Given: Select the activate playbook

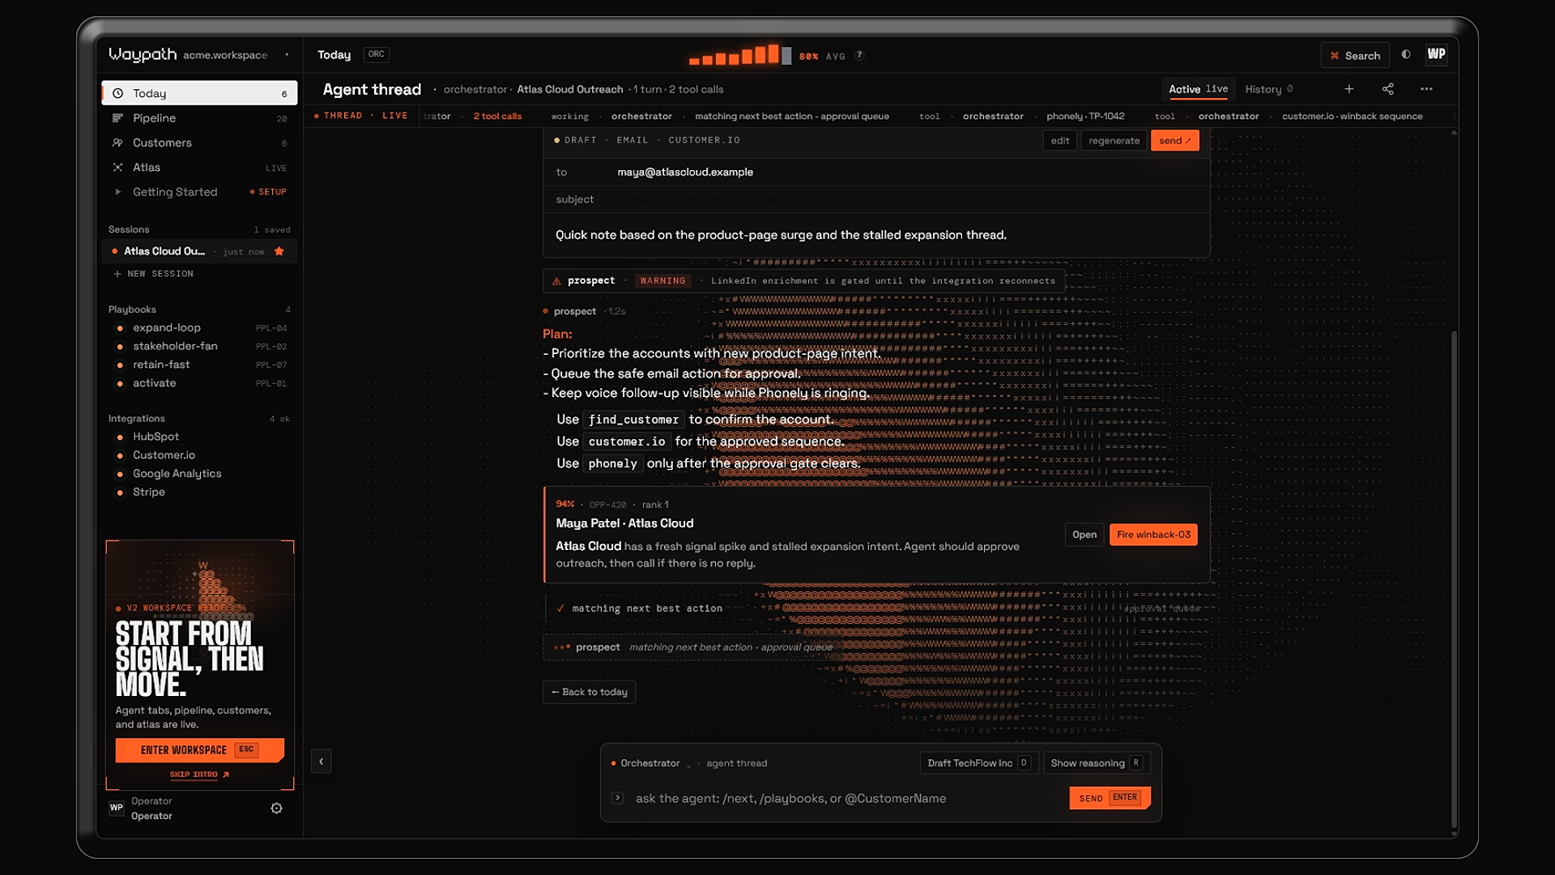Looking at the screenshot, I should coord(199,383).
